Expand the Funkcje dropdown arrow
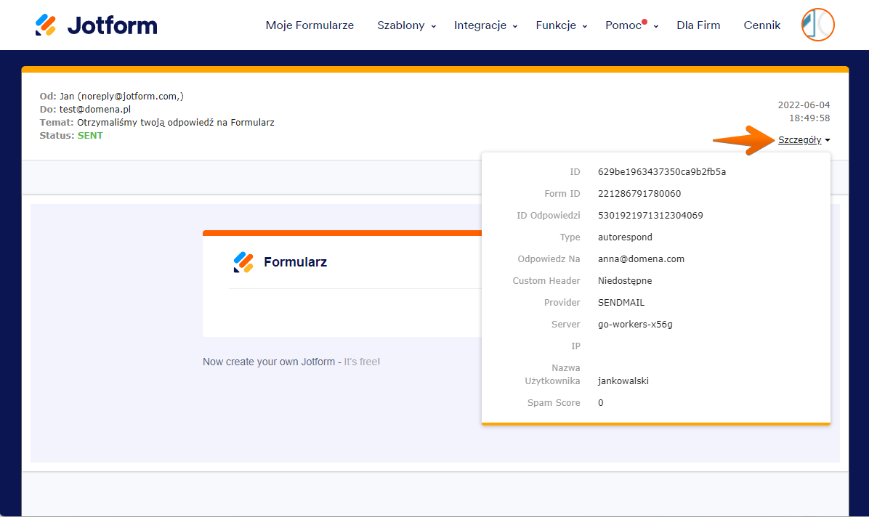Viewport: 869px width, 517px height. click(585, 26)
